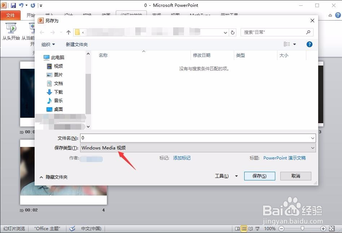Open PowerPoint help question mark icon
This screenshot has height=233, width=342.
338,15
